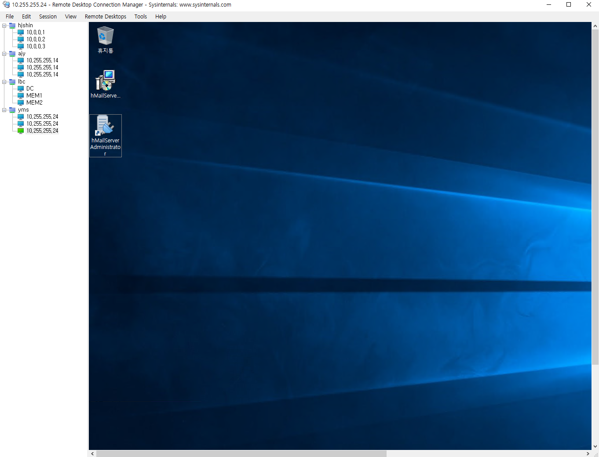Collapse the hjshin group
The width and height of the screenshot is (599, 457).
click(4, 25)
